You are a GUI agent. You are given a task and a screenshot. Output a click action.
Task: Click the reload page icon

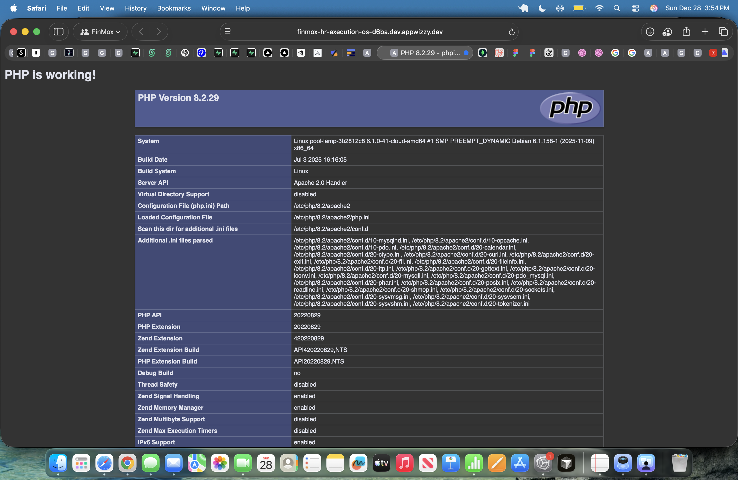511,32
